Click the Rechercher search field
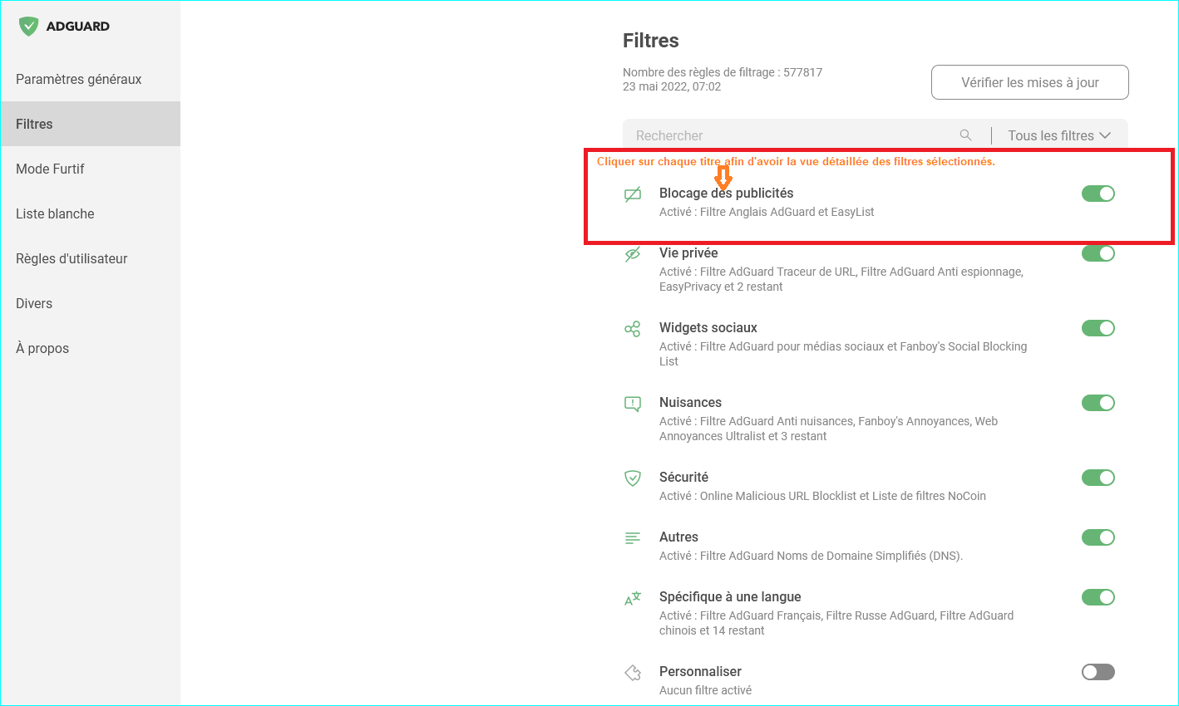1179x706 pixels. point(790,135)
